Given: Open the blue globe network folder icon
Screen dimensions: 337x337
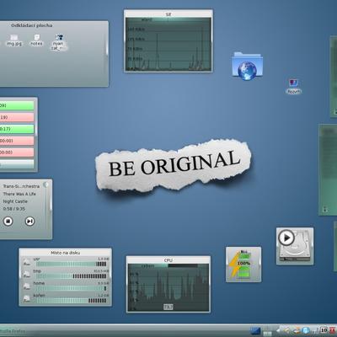Looking at the screenshot, I should (x=247, y=66).
